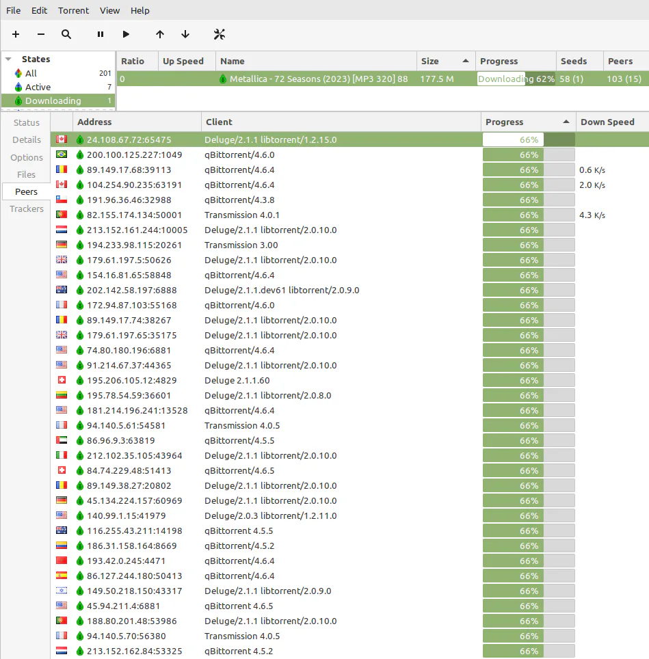Sort peers by Down Speed column
The width and height of the screenshot is (649, 659).
613,122
